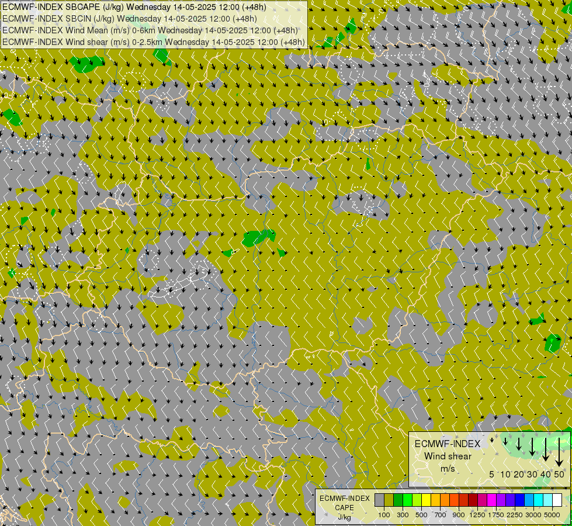Click the 900 label on CAPE scale

click(x=459, y=515)
